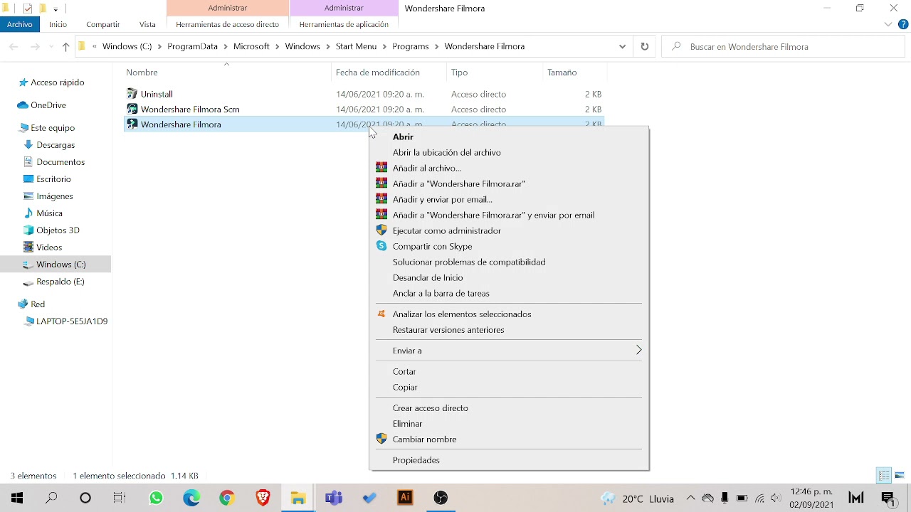Select 'Acceso rápido' in navigation pane
Viewport: 911px width, 512px height.
coord(57,82)
